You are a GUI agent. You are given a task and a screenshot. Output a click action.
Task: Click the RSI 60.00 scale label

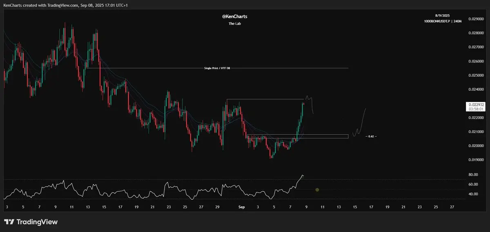pos(473,184)
